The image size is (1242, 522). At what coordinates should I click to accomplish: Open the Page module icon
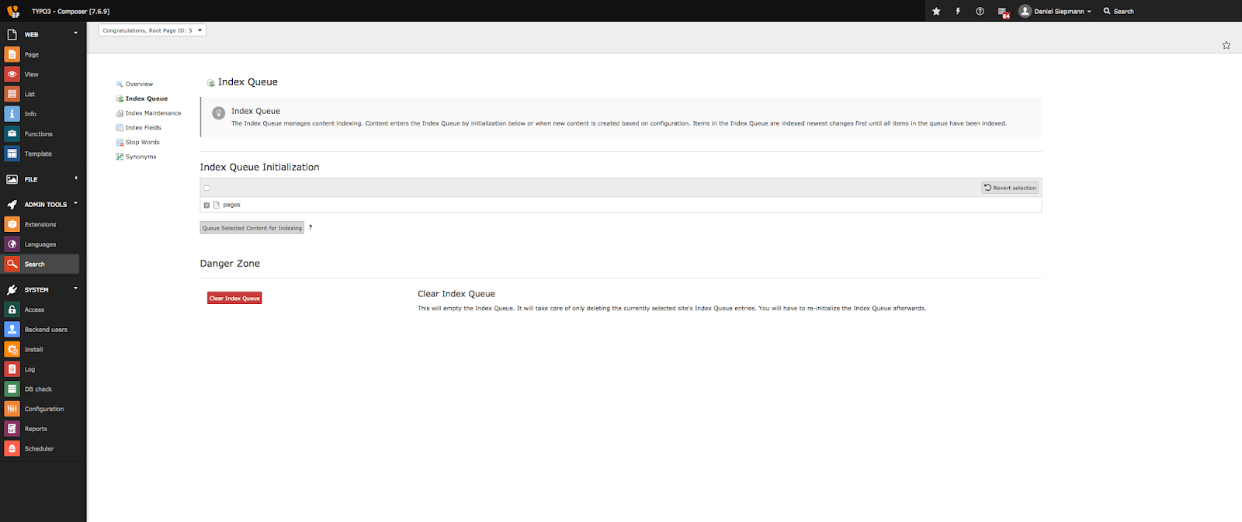click(12, 54)
